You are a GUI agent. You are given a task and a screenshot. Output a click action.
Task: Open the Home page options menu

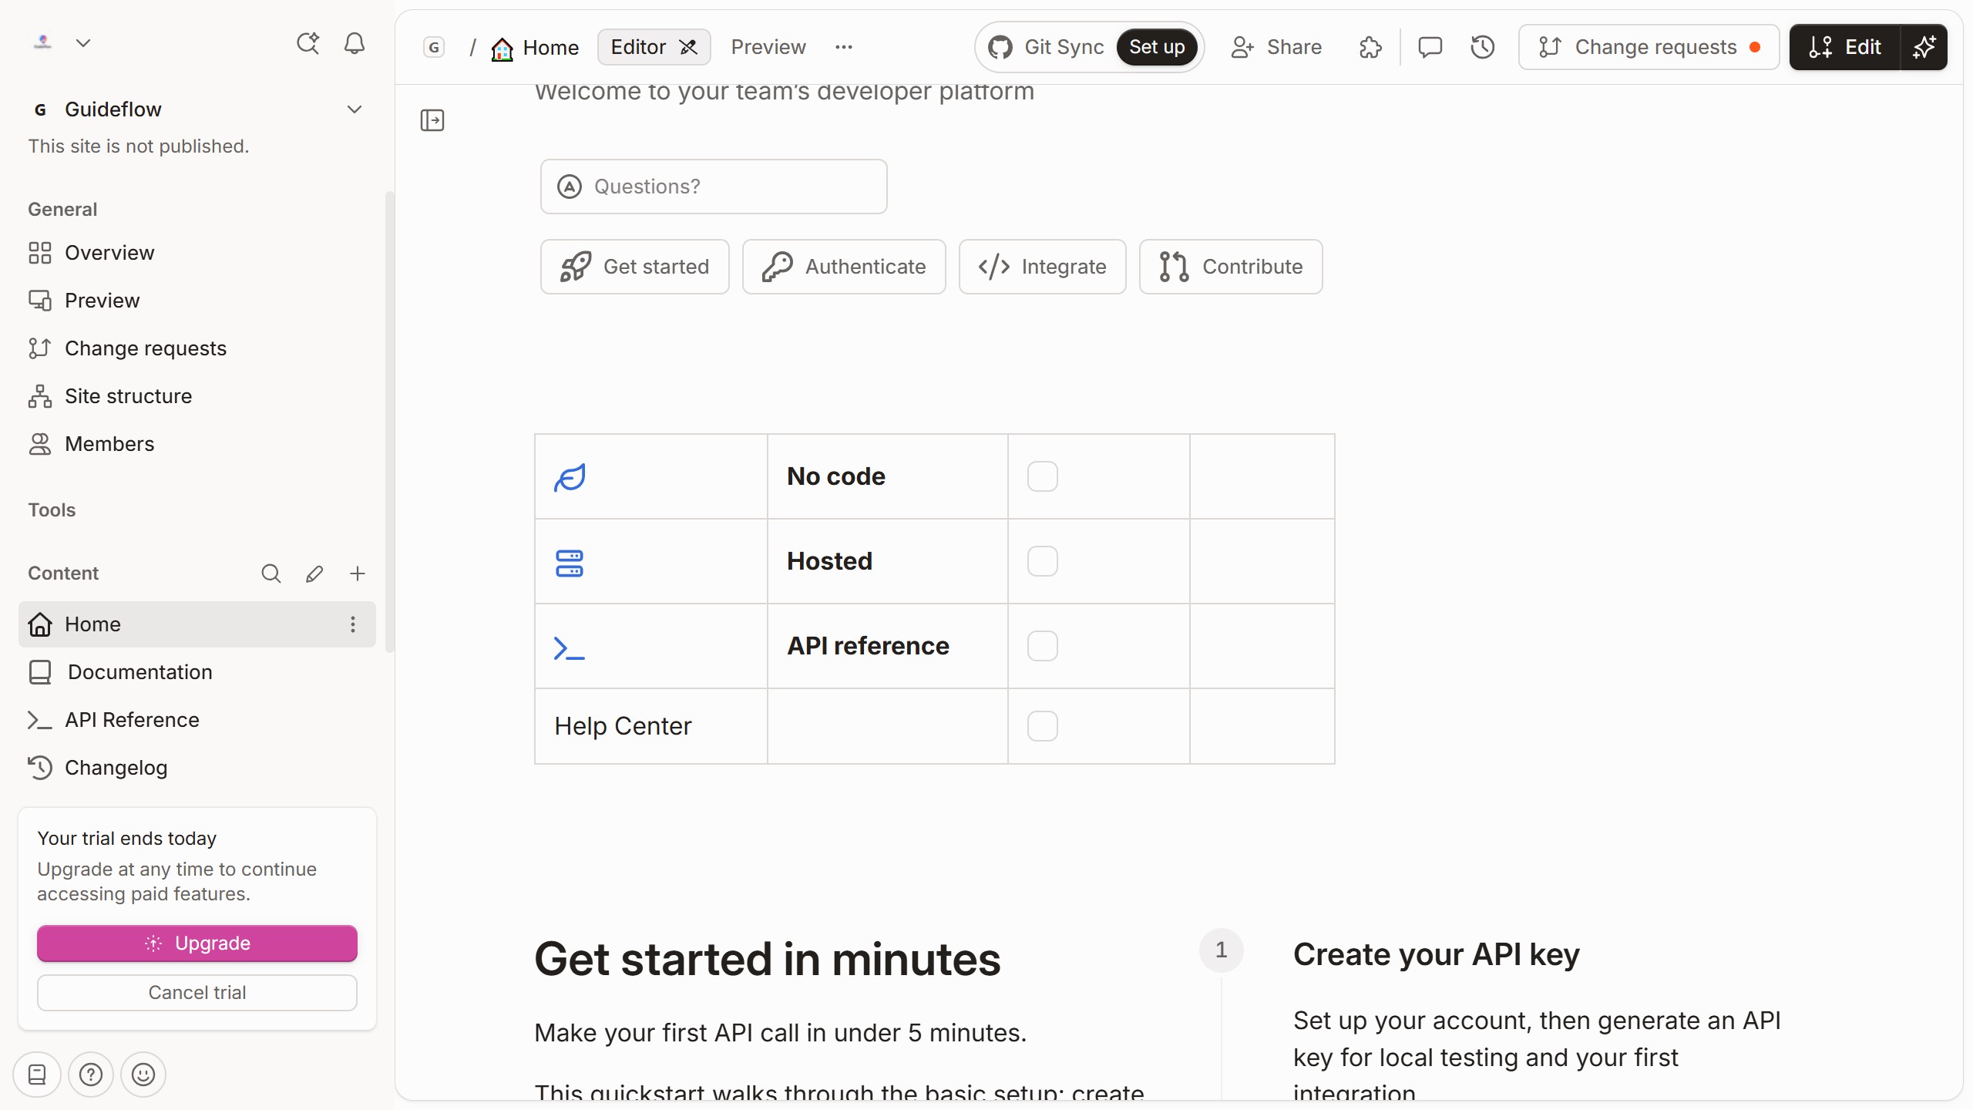pyautogui.click(x=353, y=624)
